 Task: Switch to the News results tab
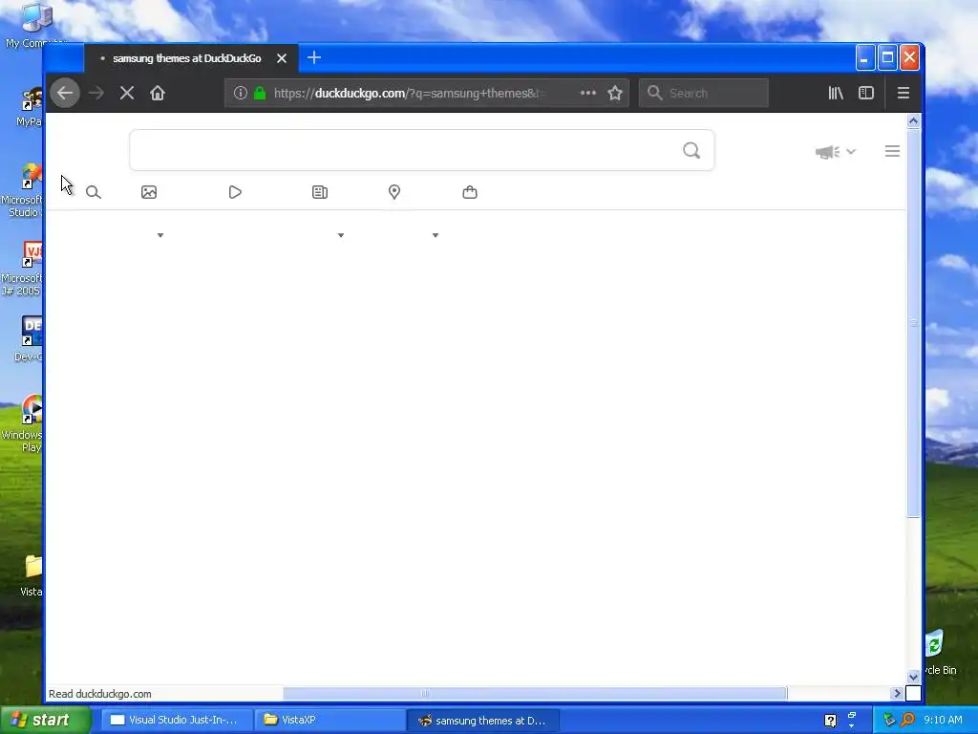pos(320,192)
